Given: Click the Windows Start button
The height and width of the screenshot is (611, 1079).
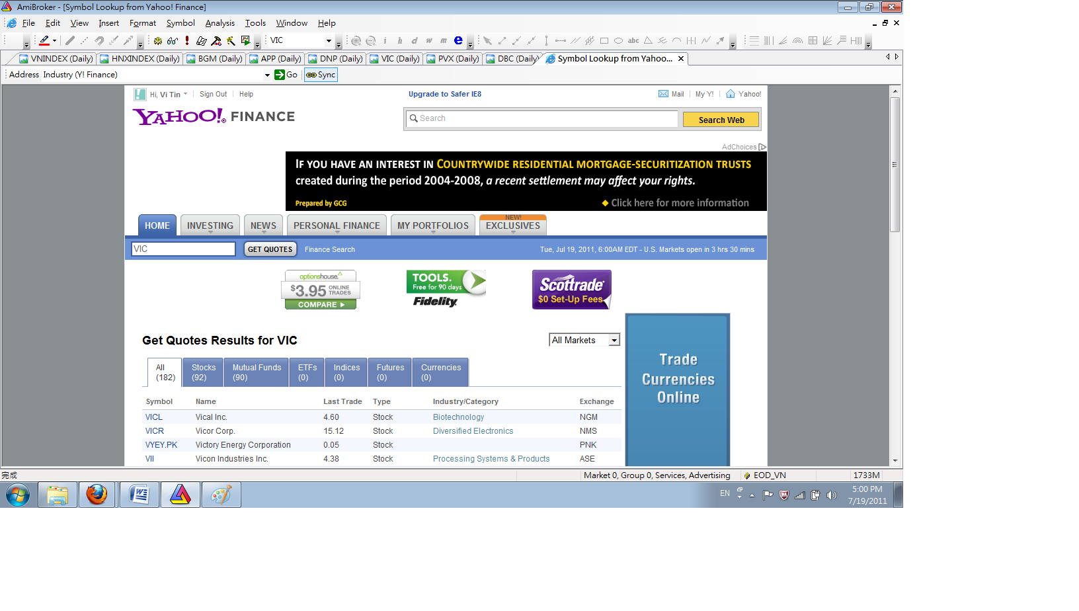Looking at the screenshot, I should tap(18, 495).
